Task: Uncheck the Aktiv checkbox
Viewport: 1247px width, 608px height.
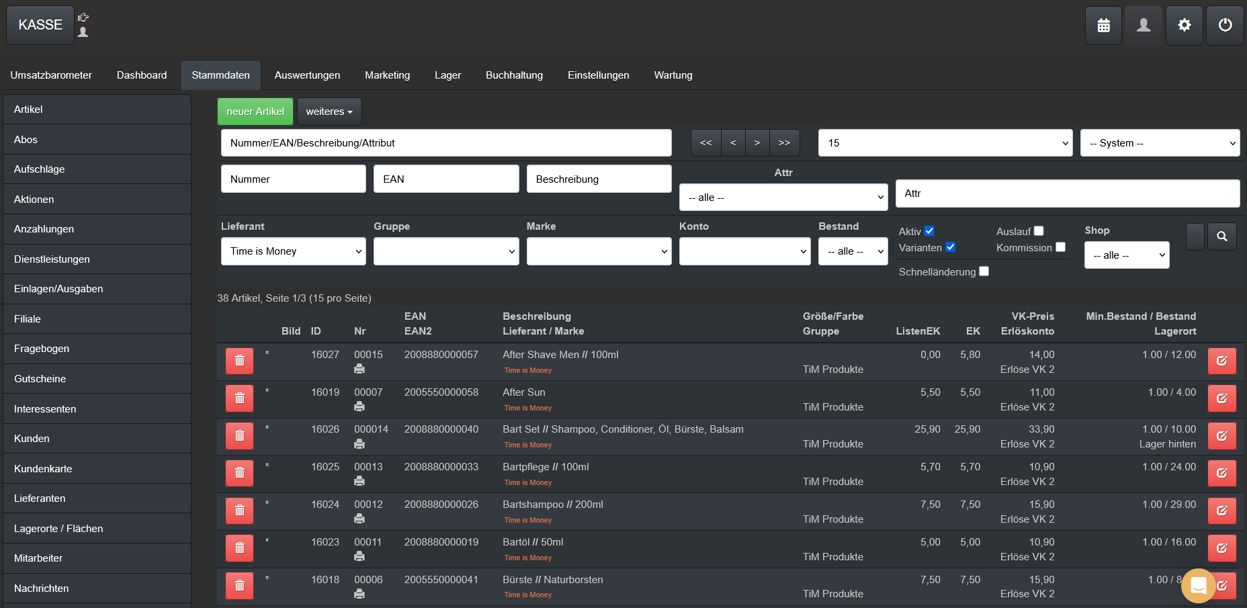Action: tap(929, 231)
